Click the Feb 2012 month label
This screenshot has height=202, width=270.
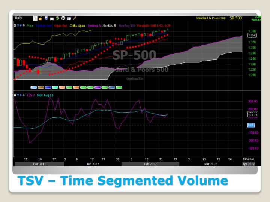[150, 164]
